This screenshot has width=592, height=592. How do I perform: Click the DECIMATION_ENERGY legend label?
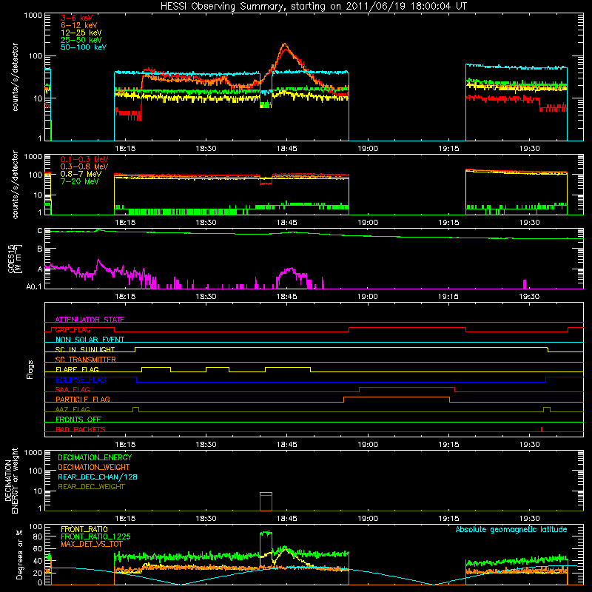(x=95, y=457)
